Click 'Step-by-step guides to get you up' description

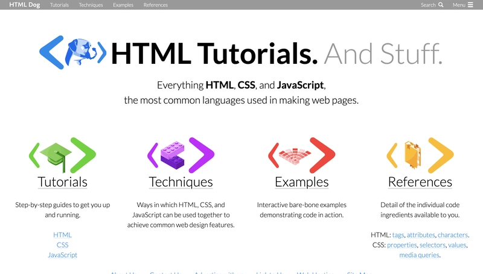[63, 205]
